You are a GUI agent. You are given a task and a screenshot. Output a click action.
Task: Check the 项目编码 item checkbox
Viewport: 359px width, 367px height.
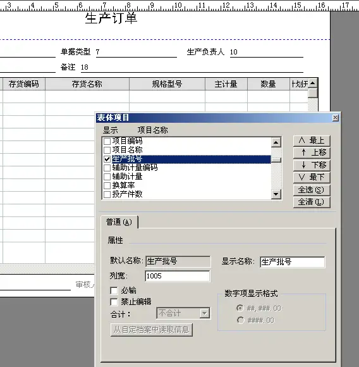coord(107,141)
